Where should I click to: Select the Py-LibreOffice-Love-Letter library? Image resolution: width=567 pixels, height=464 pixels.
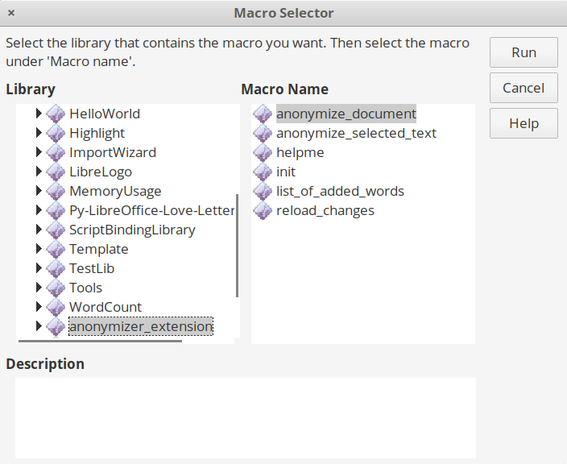(152, 210)
